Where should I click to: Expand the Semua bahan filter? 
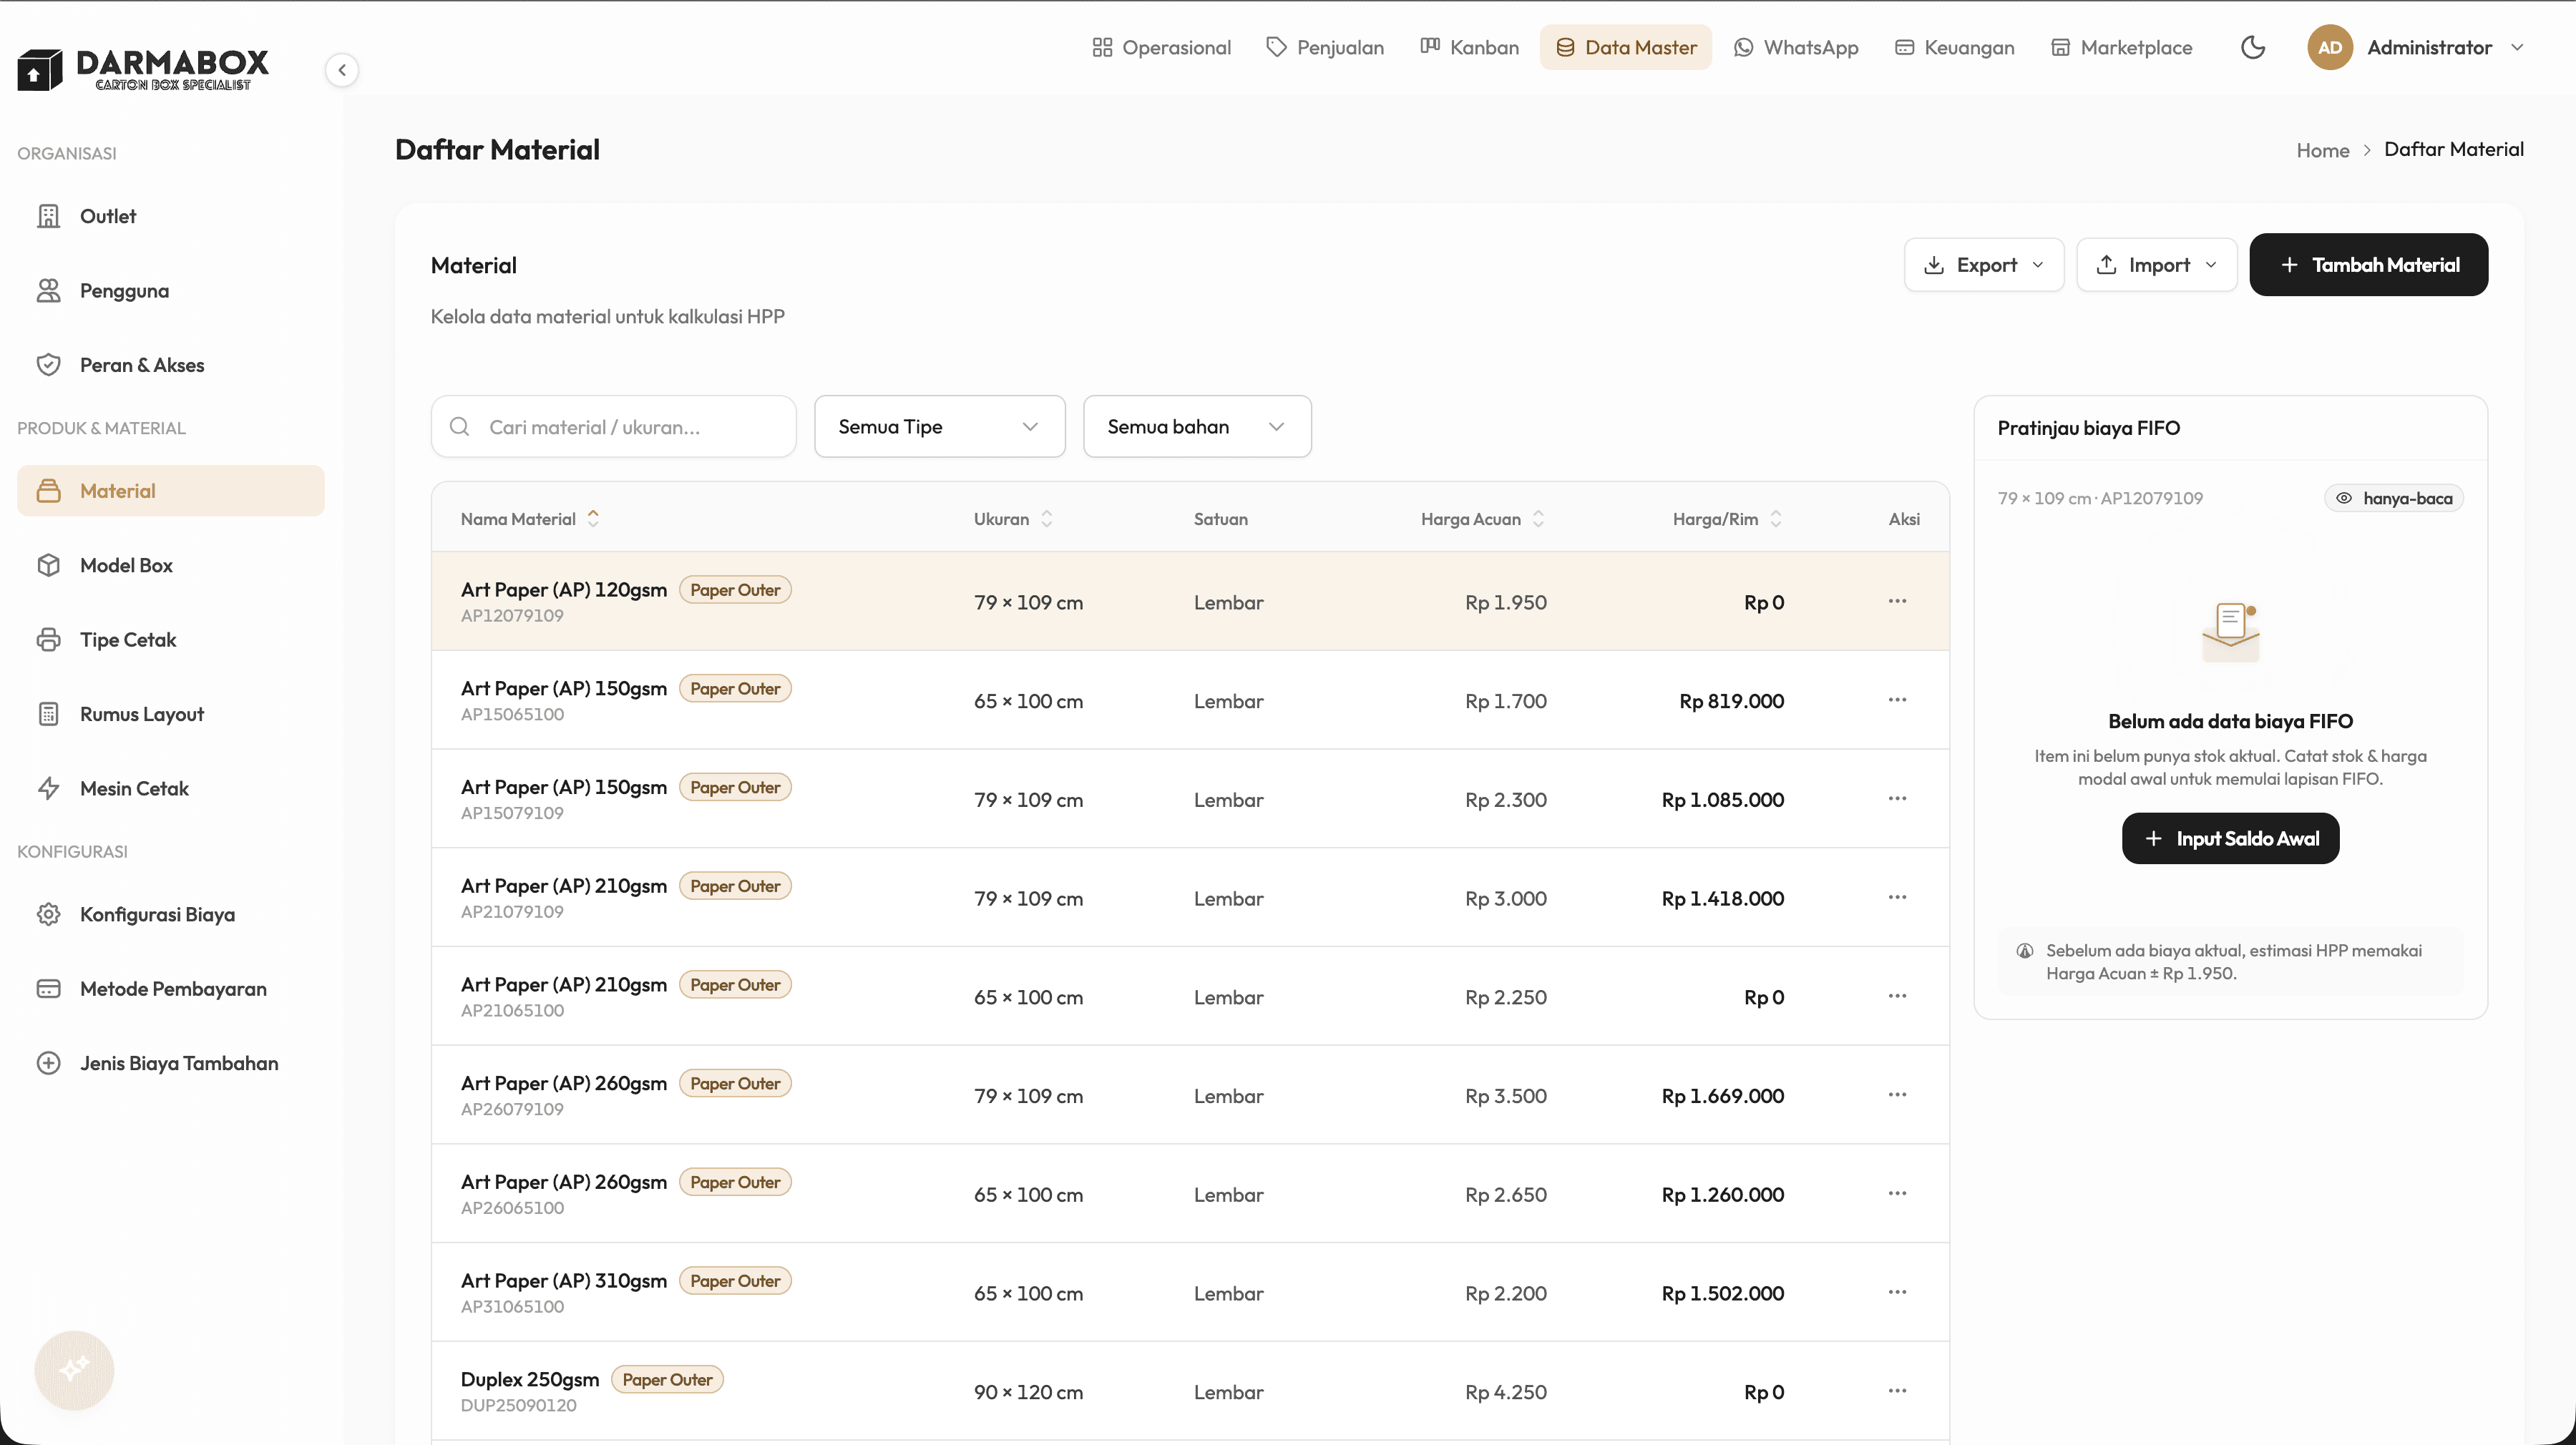1197,427
